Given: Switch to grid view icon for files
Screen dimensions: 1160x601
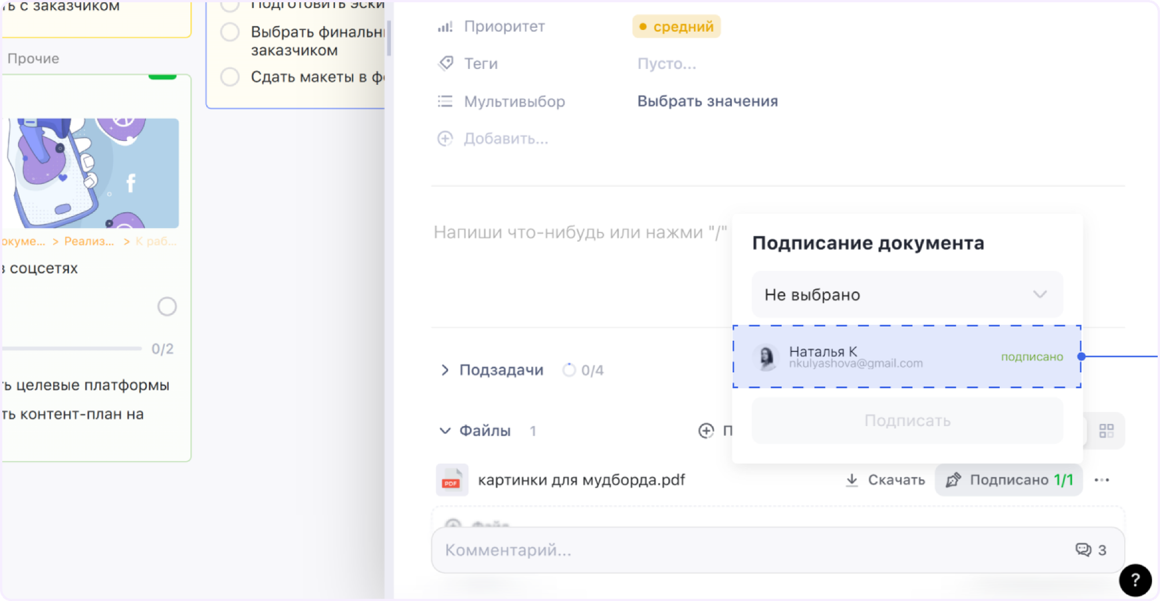Looking at the screenshot, I should click(x=1106, y=431).
